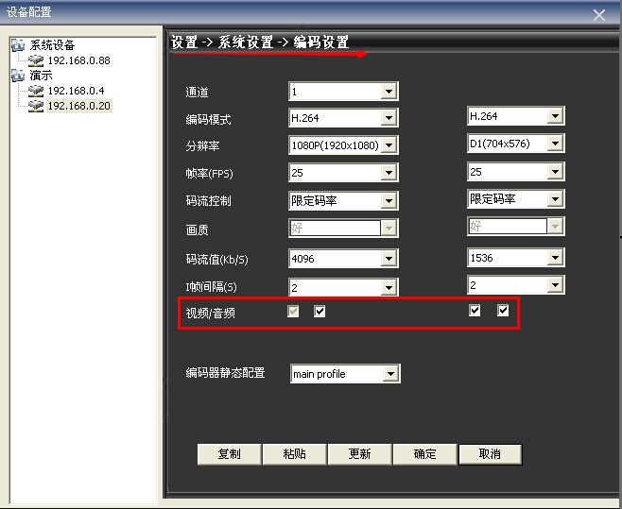Click the 码流值(Kb/S) label

[217, 260]
